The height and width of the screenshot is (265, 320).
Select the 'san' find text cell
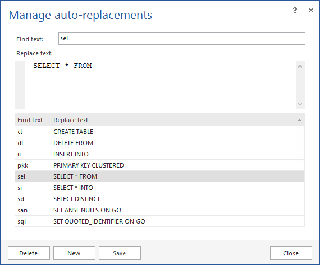click(33, 210)
